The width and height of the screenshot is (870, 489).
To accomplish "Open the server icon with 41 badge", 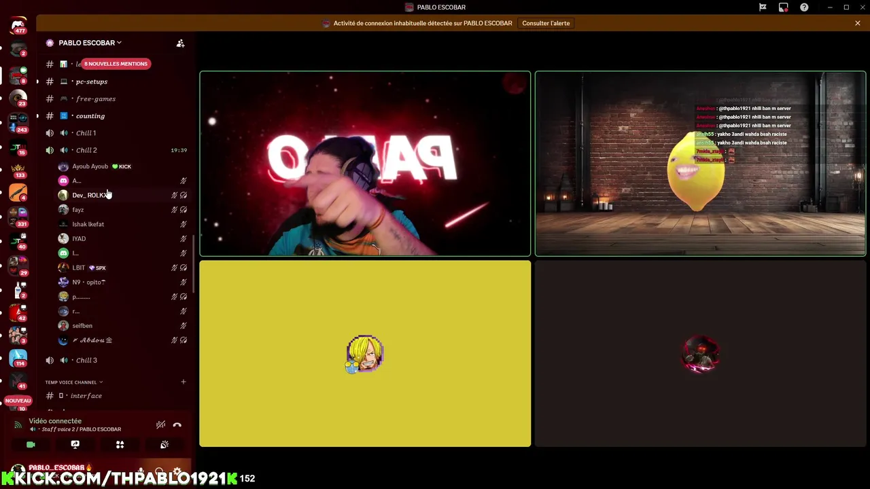I will (x=18, y=382).
